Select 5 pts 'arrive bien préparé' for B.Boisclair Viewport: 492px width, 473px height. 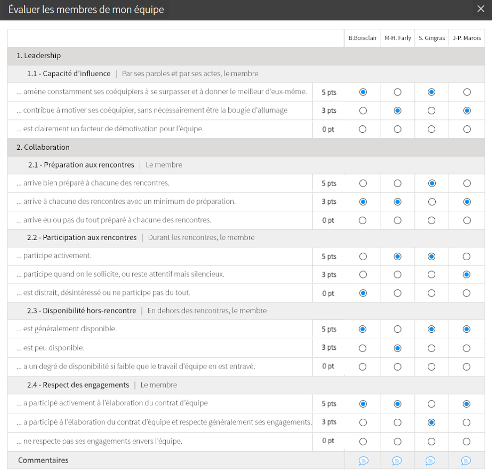point(363,183)
